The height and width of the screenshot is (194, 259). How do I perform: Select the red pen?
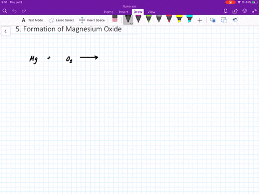(169, 19)
